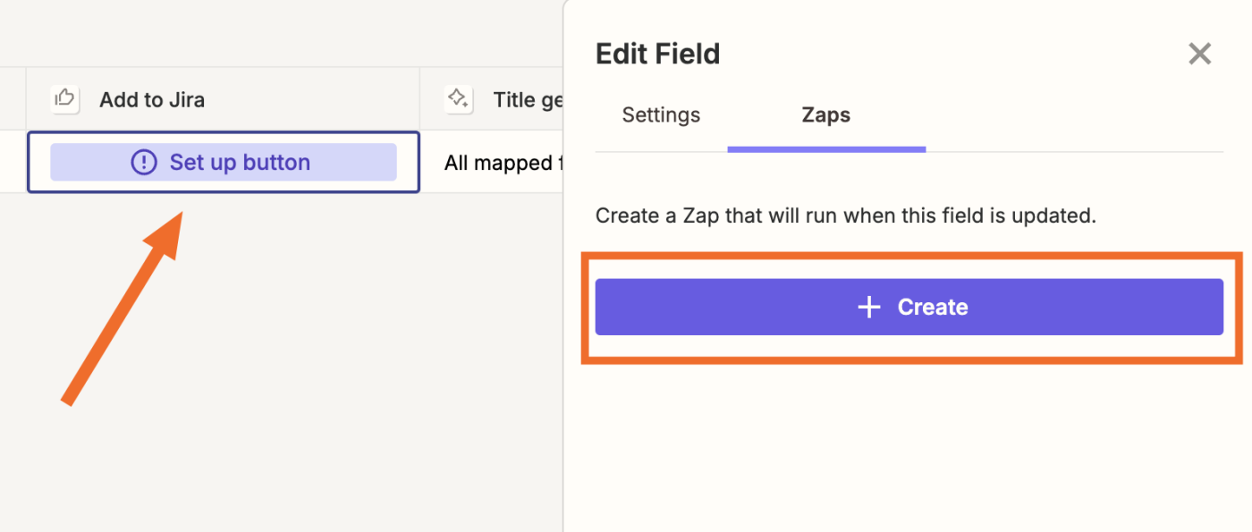Click the "Set up button" text
The height and width of the screenshot is (532, 1252).
point(240,163)
